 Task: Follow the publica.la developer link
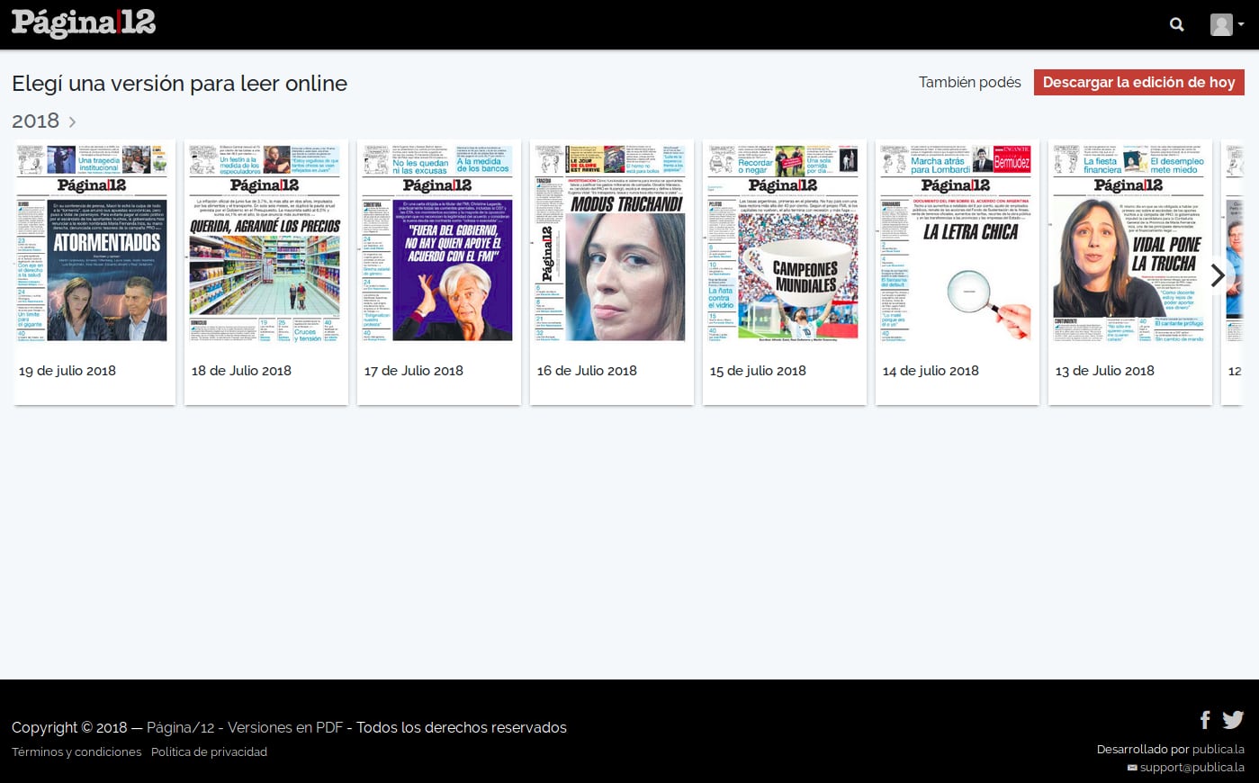coord(1218,749)
